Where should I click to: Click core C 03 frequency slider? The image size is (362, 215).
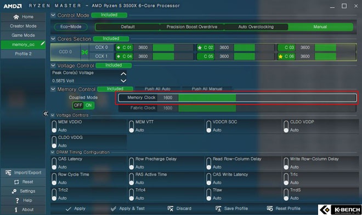click(335, 48)
